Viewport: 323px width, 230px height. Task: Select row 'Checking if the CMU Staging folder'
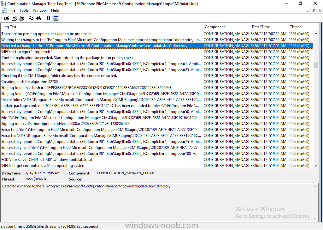pyautogui.click(x=157, y=76)
